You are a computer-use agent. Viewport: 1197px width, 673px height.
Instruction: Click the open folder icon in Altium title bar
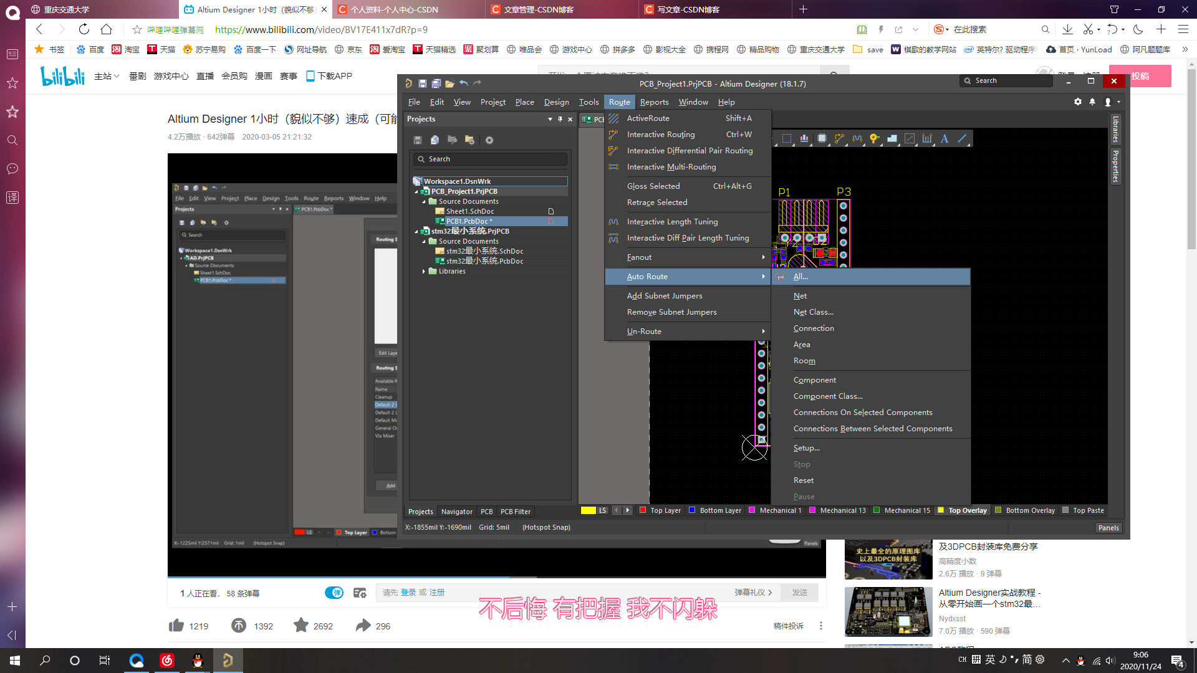[x=449, y=83]
